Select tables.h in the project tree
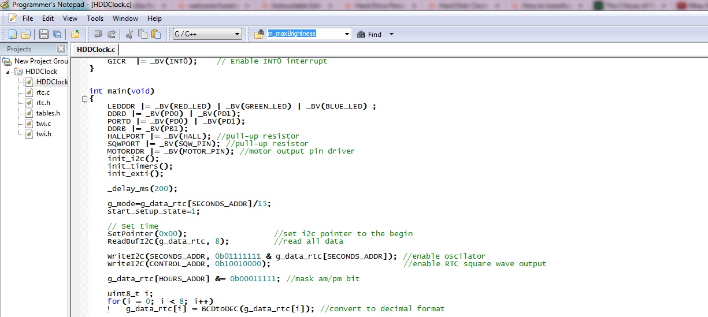 (48, 113)
